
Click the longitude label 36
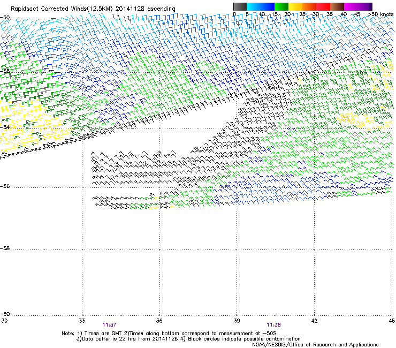click(159, 321)
